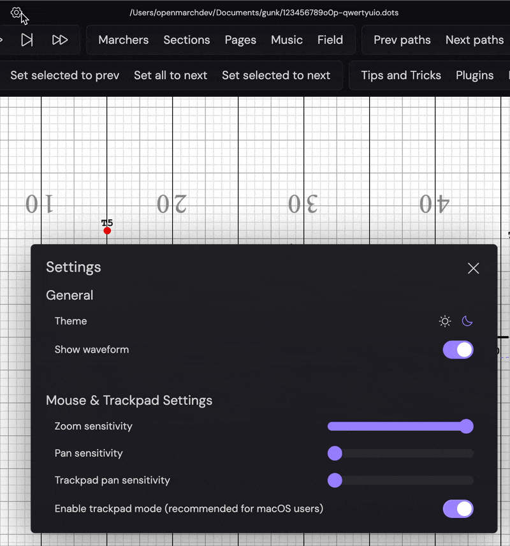Click the Prev paths button
This screenshot has height=546, width=510.
point(402,40)
